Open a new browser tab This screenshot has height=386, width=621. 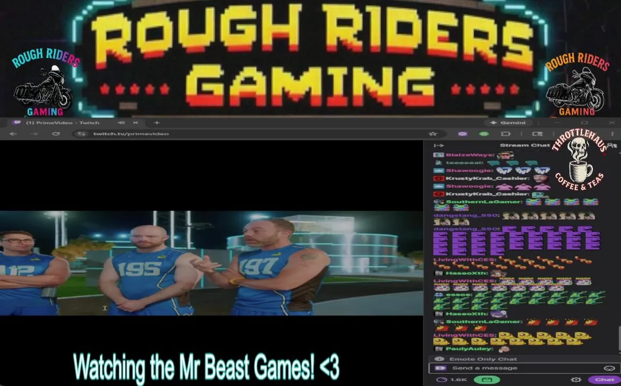(x=157, y=123)
